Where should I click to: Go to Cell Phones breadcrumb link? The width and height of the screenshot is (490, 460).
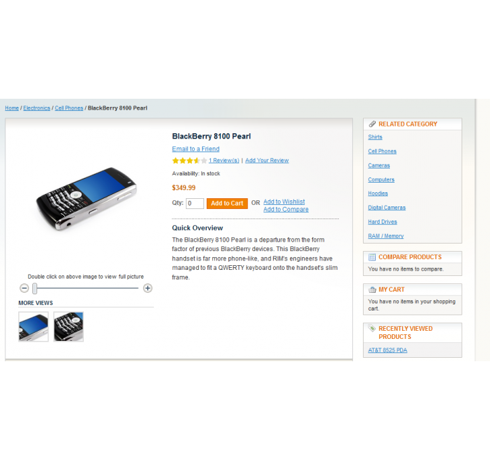69,108
